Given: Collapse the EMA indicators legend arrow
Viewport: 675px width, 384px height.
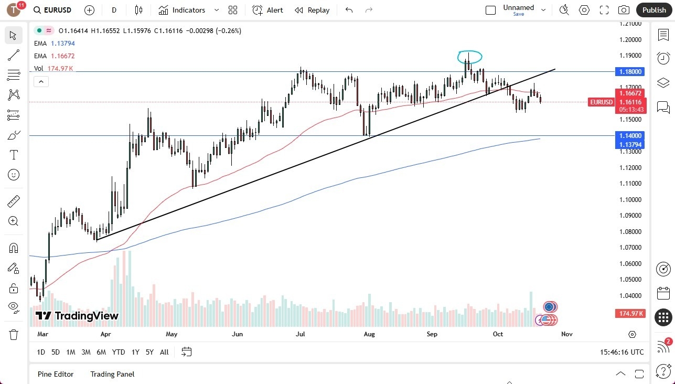Looking at the screenshot, I should [41, 81].
